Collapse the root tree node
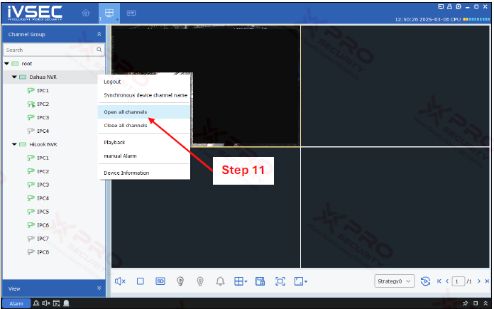Screen dimensions: 494x309 [x=6, y=63]
